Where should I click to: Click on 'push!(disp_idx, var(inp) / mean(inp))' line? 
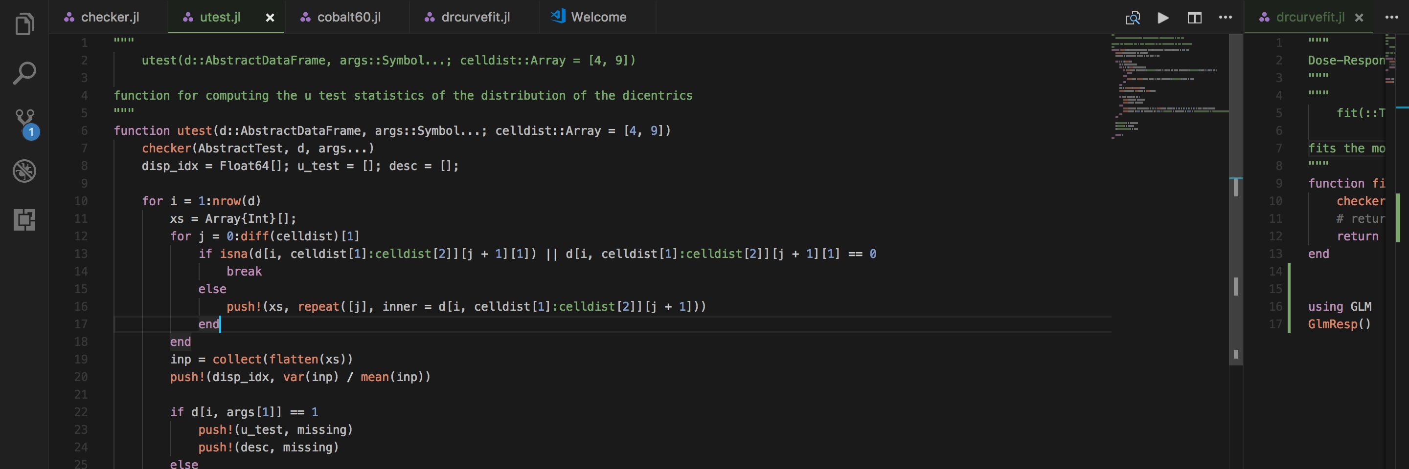(x=300, y=377)
